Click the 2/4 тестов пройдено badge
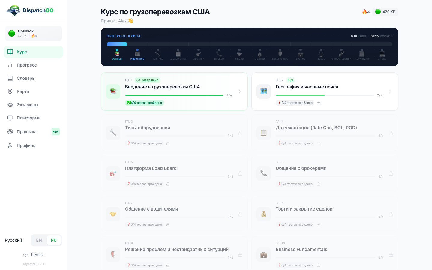The width and height of the screenshot is (432, 270). [x=295, y=103]
